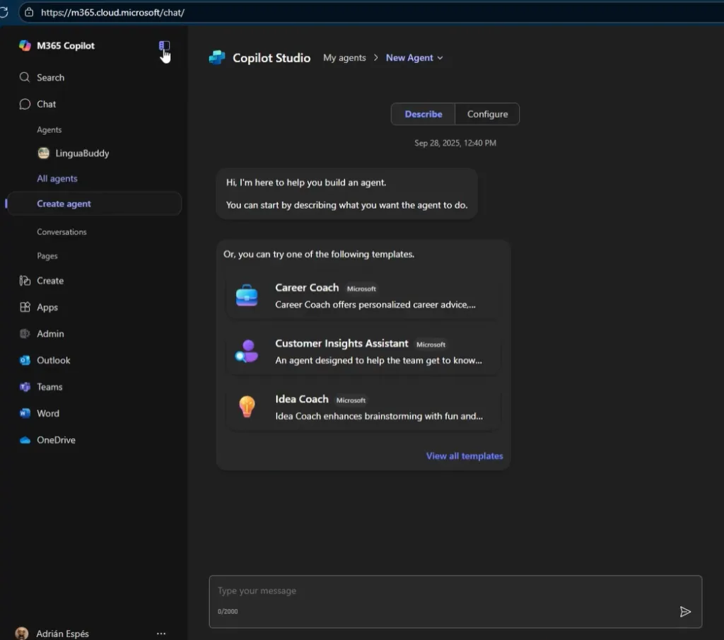The width and height of the screenshot is (724, 640).
Task: Click the Agents section label
Action: coord(49,129)
